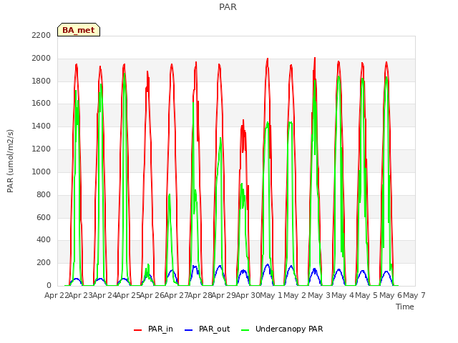Click the Apr 26 x-axis date label

pos(152,295)
